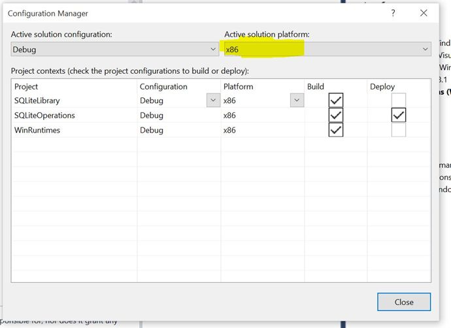Viewport: 451px width, 328px height.
Task: Click the Platform column header
Action: tap(238, 86)
